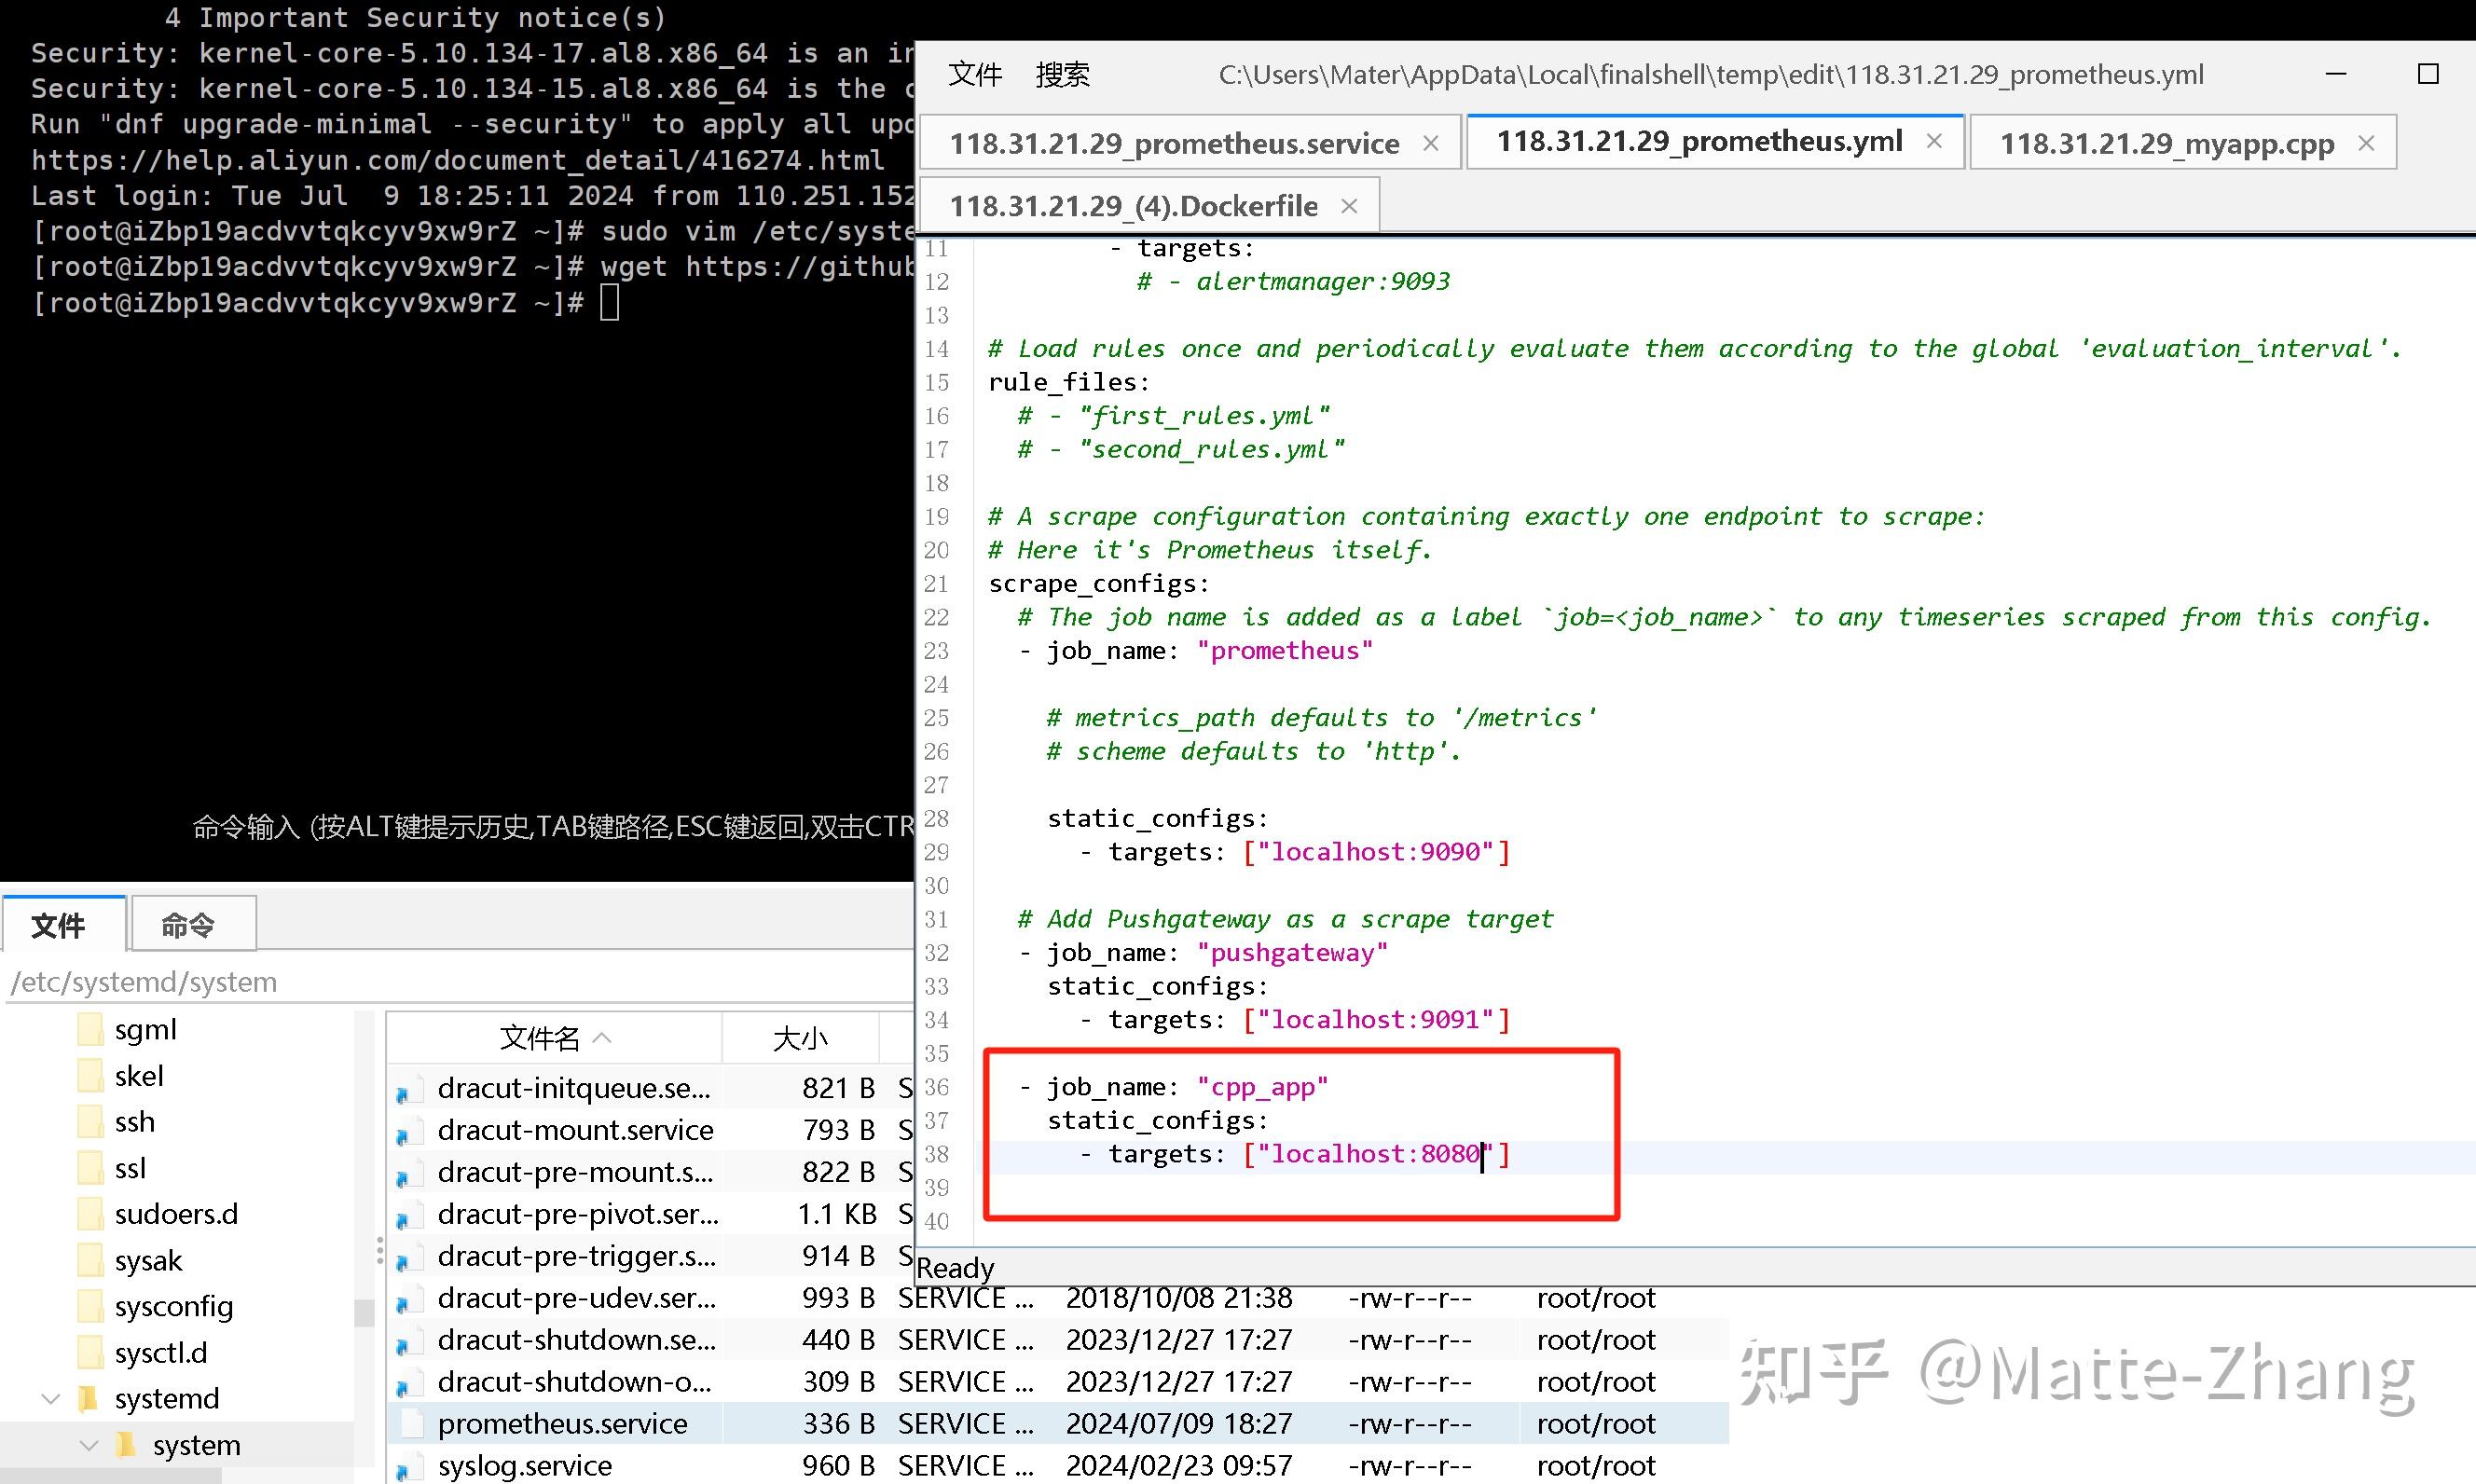Select the 文件 bottom panel tab

point(58,925)
